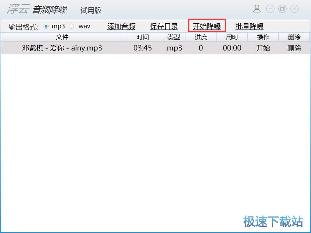Open the user account icon

[x=257, y=9]
